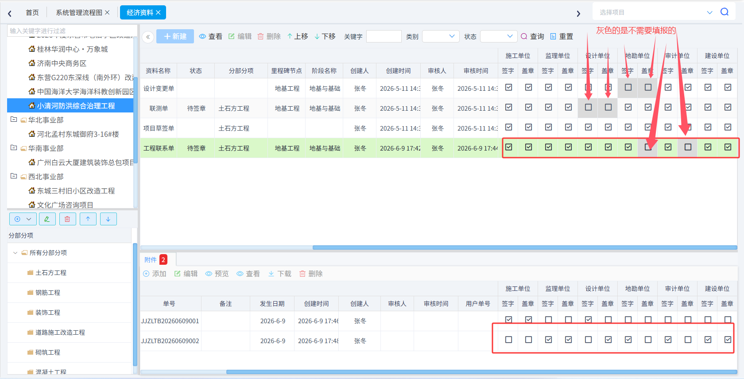Click the green edit icon under project tree

pos(47,219)
